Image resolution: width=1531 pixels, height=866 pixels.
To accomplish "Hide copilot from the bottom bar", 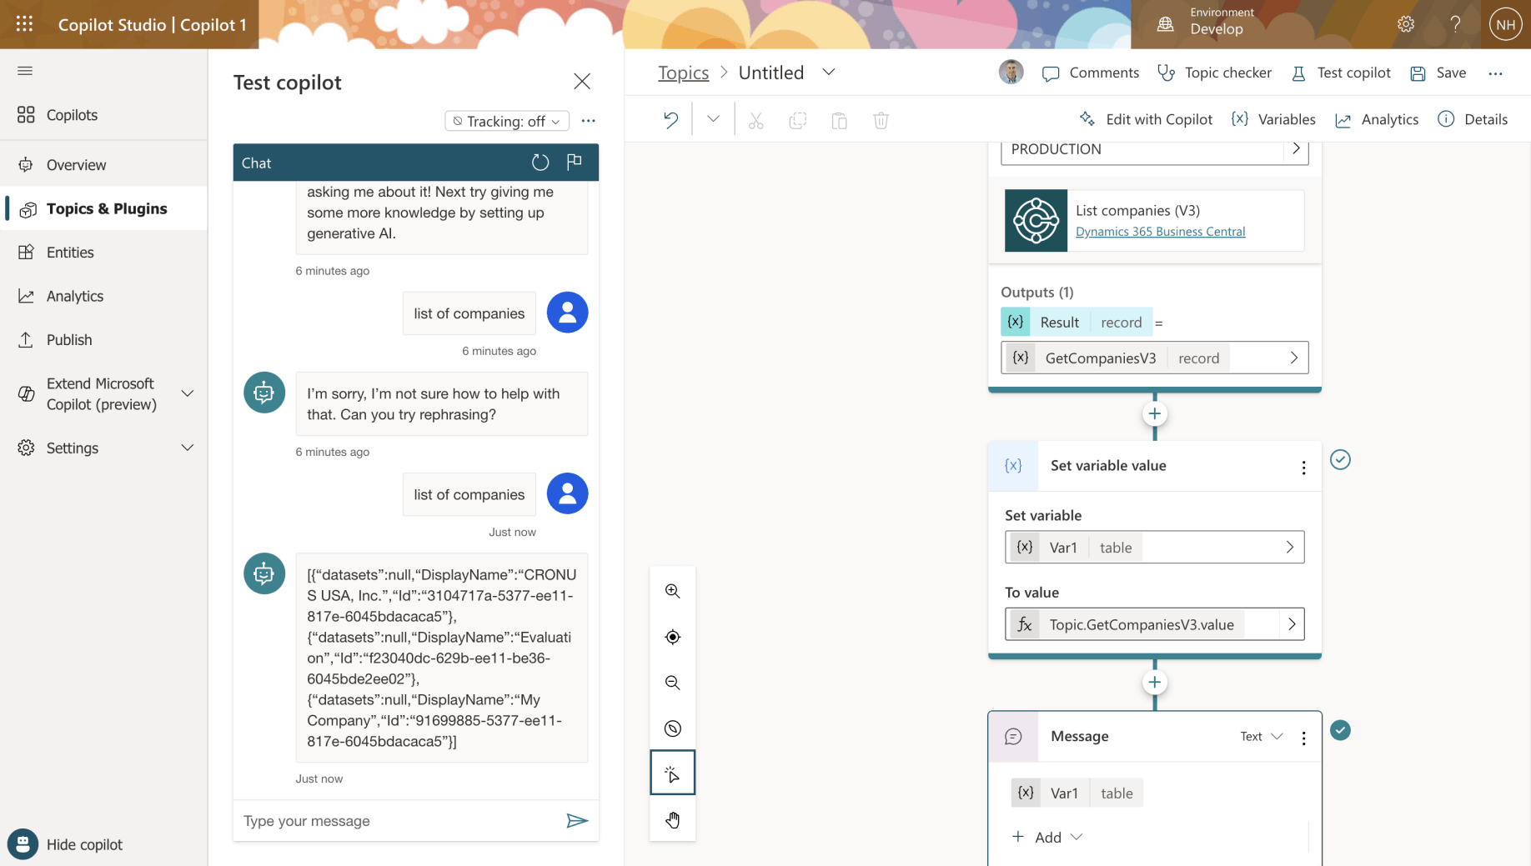I will [x=65, y=844].
